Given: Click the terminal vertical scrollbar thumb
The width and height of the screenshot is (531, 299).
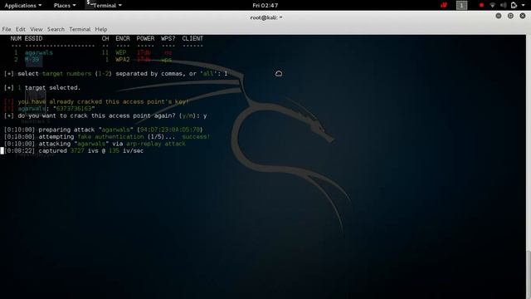Looking at the screenshot, I should [x=529, y=275].
